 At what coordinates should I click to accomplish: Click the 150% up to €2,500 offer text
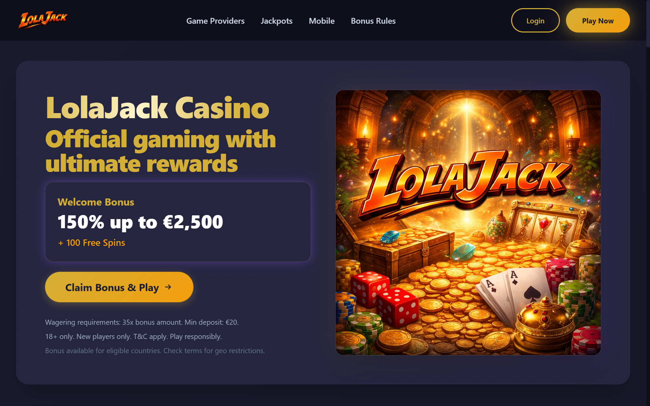(x=140, y=222)
